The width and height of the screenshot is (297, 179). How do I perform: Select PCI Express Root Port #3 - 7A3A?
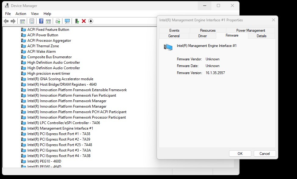(x=59, y=150)
